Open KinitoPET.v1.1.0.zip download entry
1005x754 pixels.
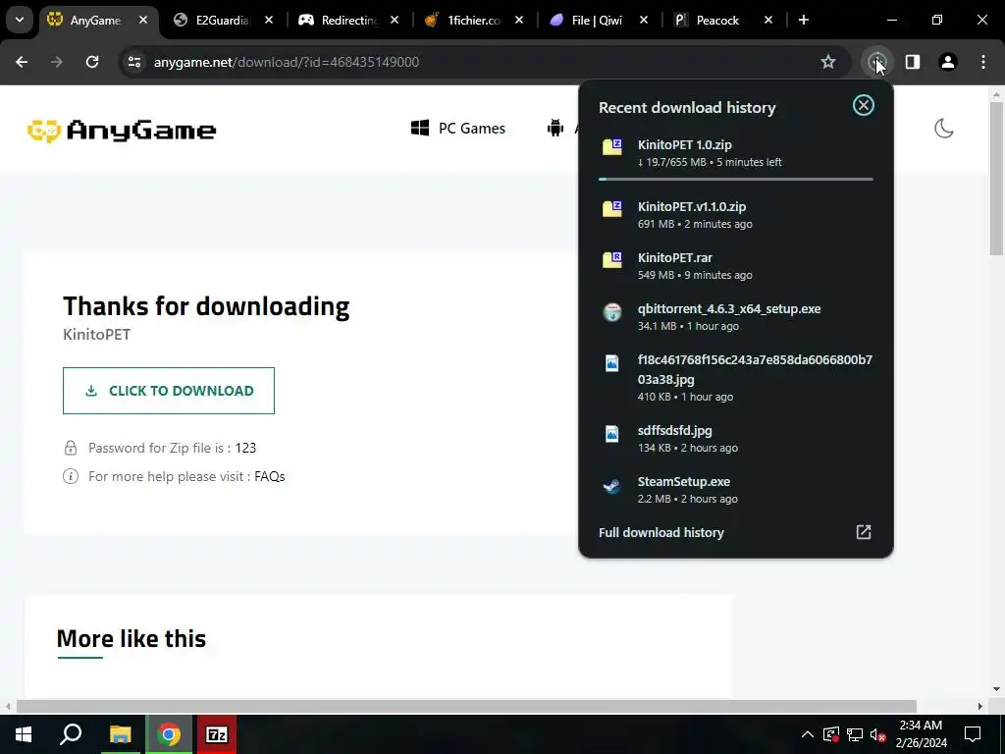click(x=736, y=214)
